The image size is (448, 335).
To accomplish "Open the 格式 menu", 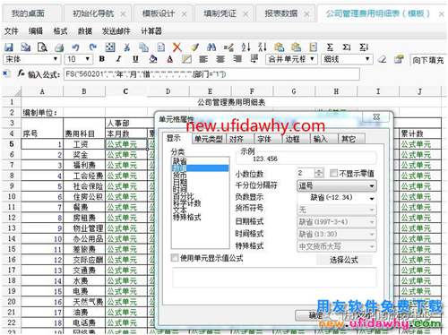I will [60, 31].
